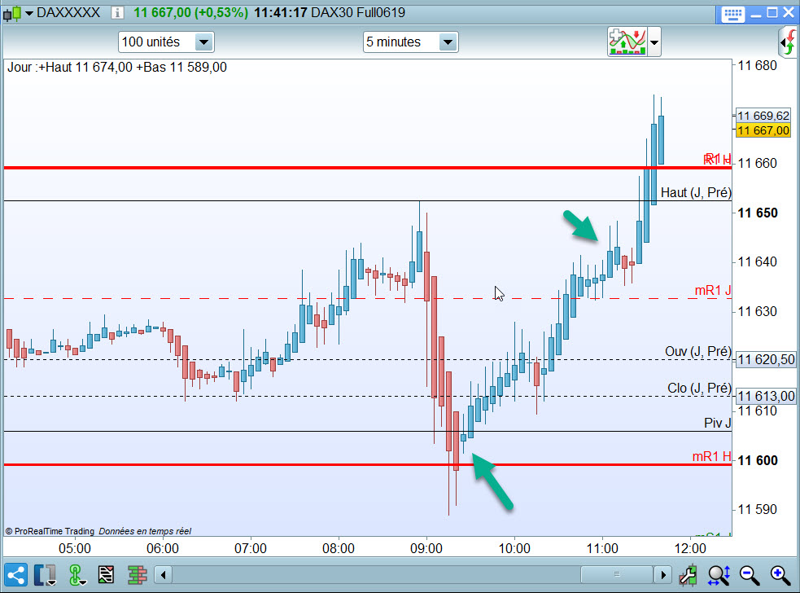The image size is (800, 593).
Task: Click the 11 620,50 price label
Action: point(766,359)
